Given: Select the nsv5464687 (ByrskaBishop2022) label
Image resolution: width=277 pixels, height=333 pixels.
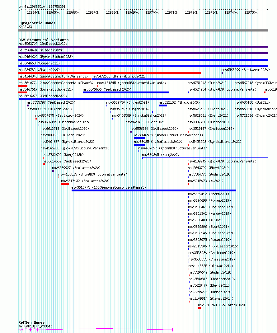Looking at the screenshot, I should (68, 142).
